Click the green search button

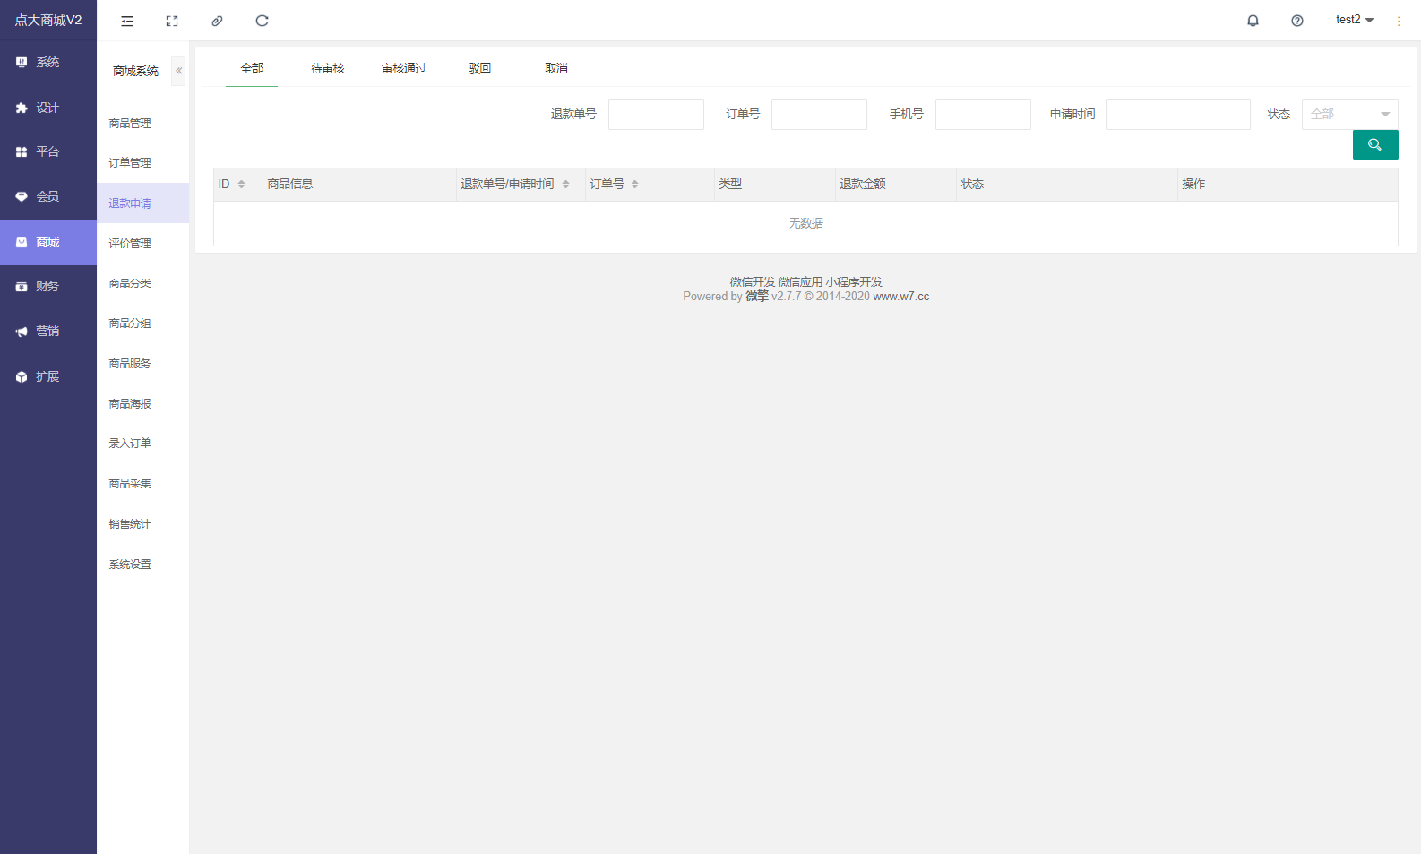(1374, 144)
